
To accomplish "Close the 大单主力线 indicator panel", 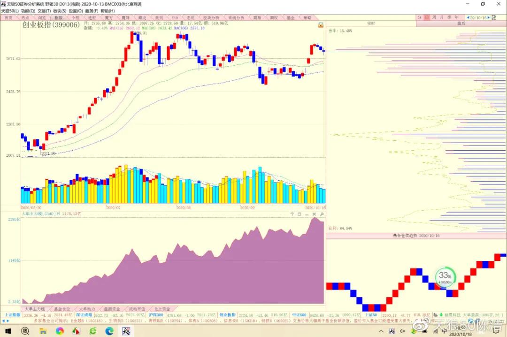I will [x=314, y=214].
